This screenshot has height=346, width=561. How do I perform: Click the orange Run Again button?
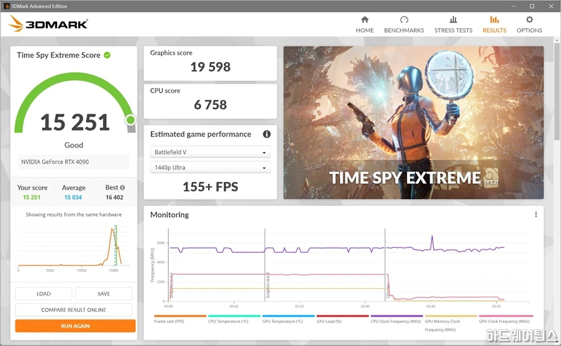[75, 326]
